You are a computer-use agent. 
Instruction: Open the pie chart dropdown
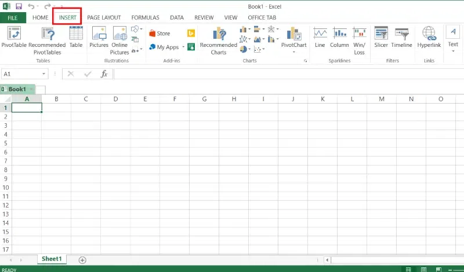245,49
